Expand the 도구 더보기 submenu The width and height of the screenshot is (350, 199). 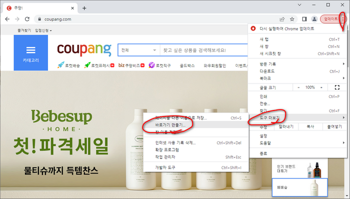297,117
